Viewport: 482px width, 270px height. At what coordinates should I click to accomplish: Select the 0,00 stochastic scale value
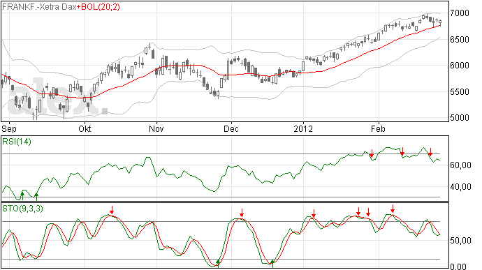[458, 267]
